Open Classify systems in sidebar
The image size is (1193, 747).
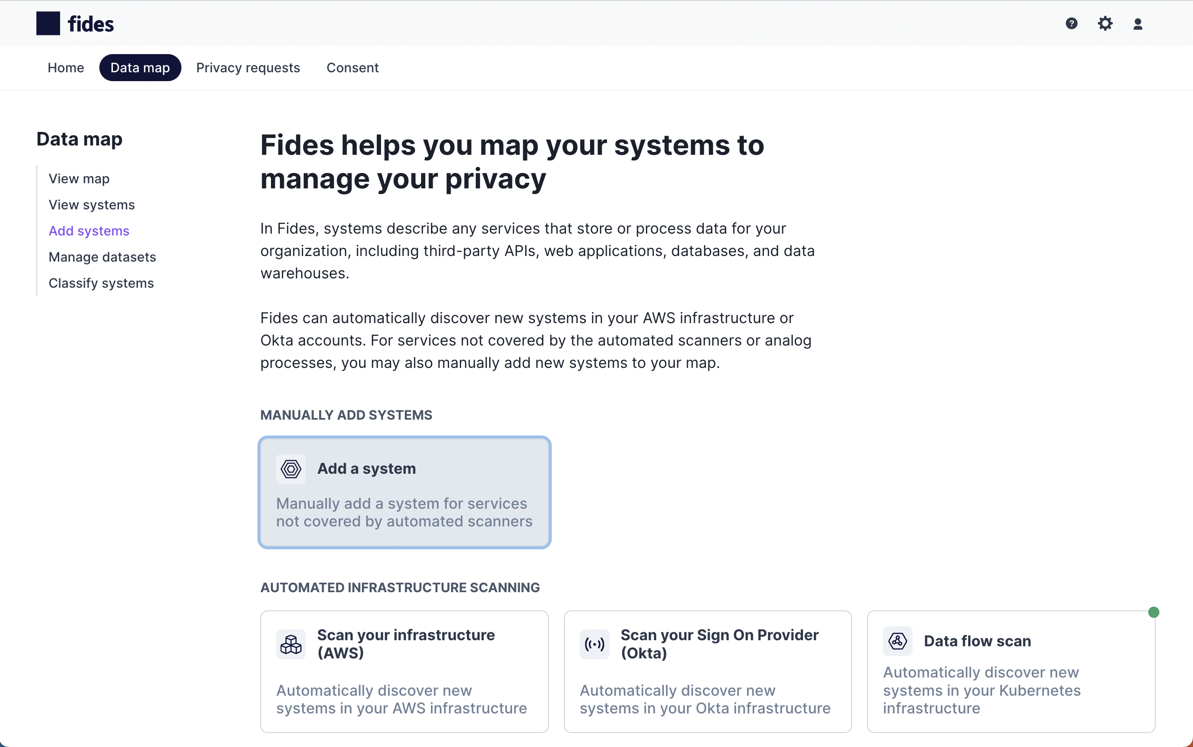(101, 283)
